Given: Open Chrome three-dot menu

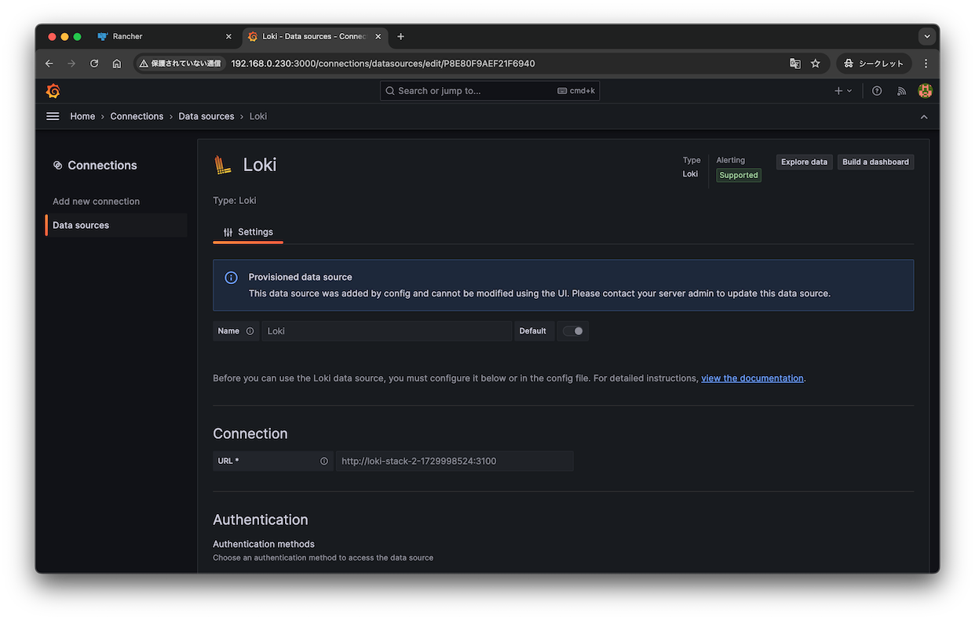Looking at the screenshot, I should [x=926, y=64].
